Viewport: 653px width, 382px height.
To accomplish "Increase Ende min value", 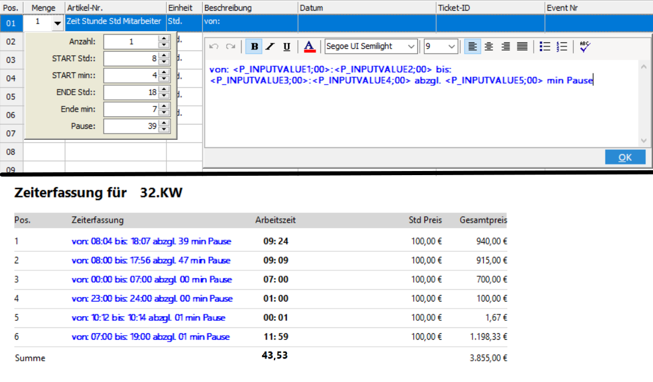I will pyautogui.click(x=164, y=106).
